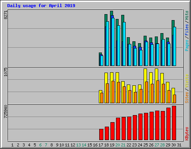Select the cyan Pages bar for day 21
This screenshot has width=191, height=149.
(124, 44)
